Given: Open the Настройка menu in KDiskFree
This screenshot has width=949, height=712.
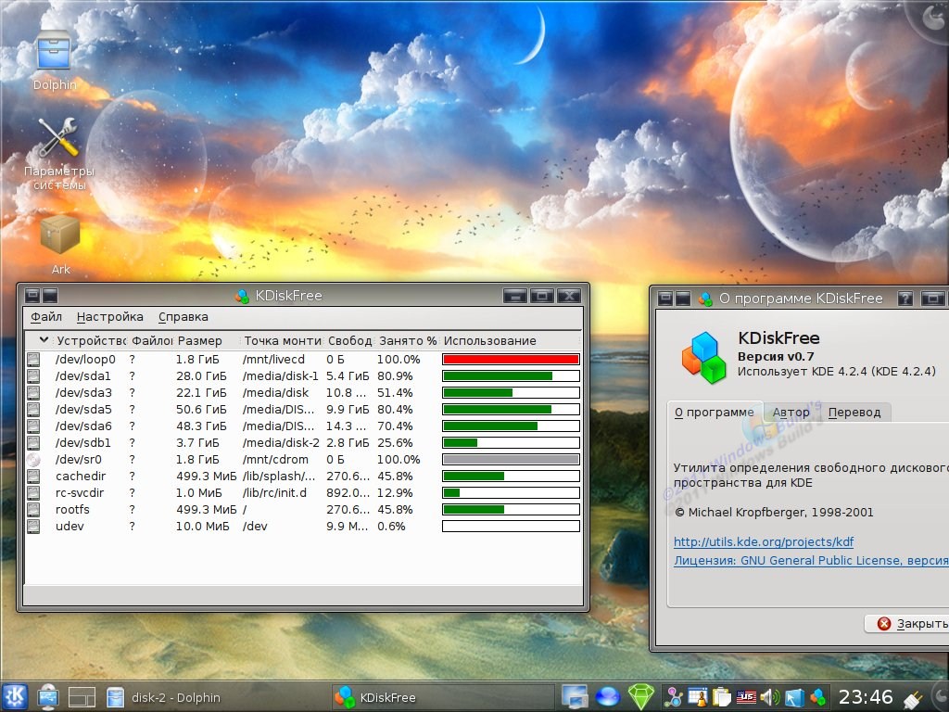Looking at the screenshot, I should tap(109, 317).
